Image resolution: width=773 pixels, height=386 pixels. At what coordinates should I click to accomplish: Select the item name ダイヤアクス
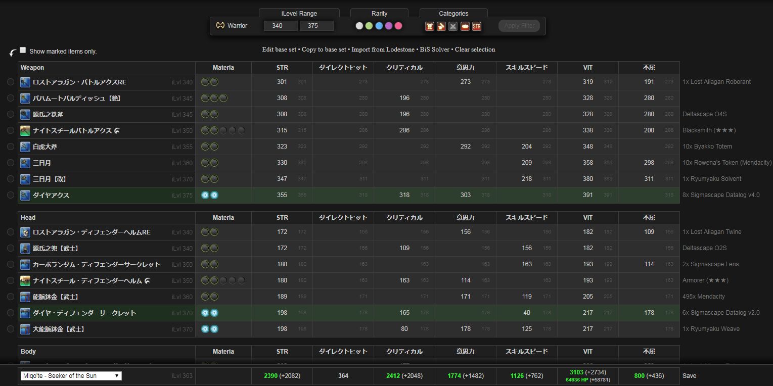click(51, 195)
